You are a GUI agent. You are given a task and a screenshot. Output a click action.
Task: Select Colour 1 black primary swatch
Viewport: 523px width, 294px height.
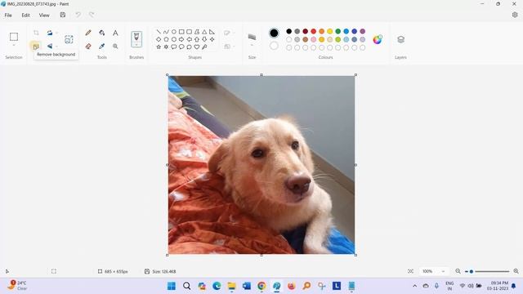pyautogui.click(x=274, y=33)
